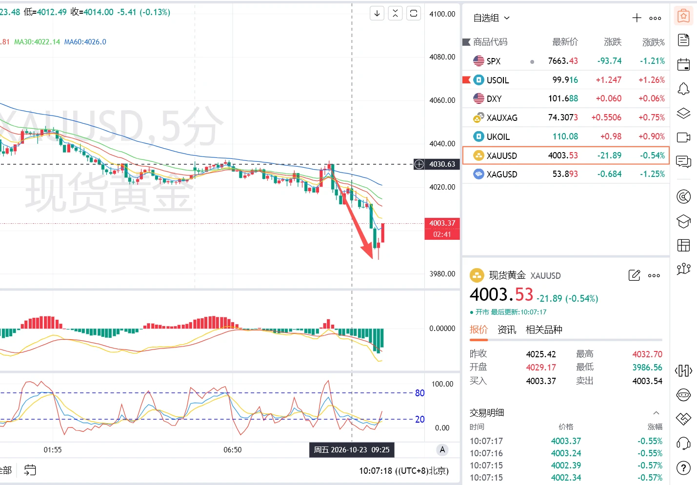Click the handshake sidebar icon
The height and width of the screenshot is (485, 697).
click(x=683, y=419)
